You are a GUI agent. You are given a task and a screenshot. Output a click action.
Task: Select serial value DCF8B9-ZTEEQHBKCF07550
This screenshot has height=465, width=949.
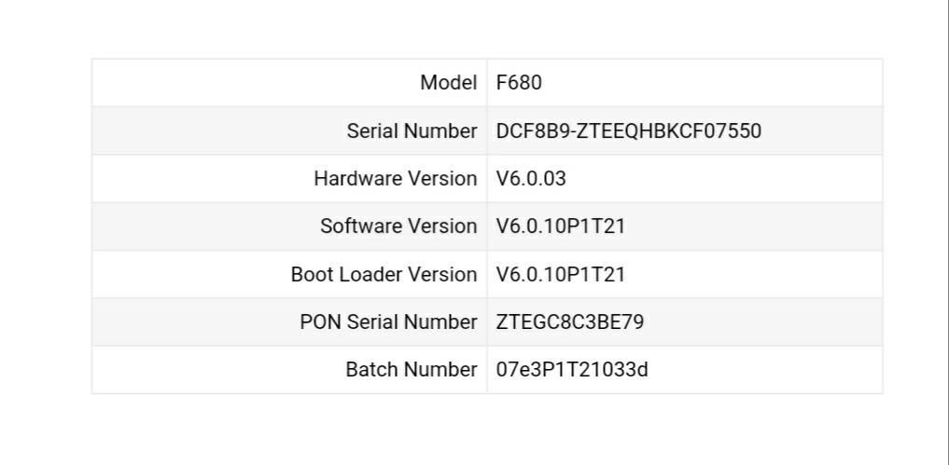pos(628,131)
